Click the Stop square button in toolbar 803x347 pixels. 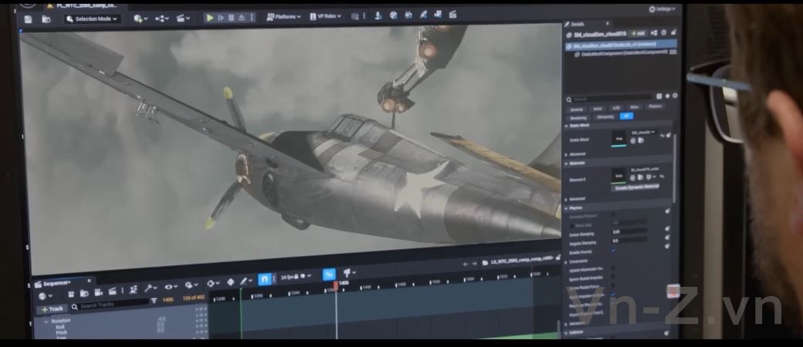point(231,18)
